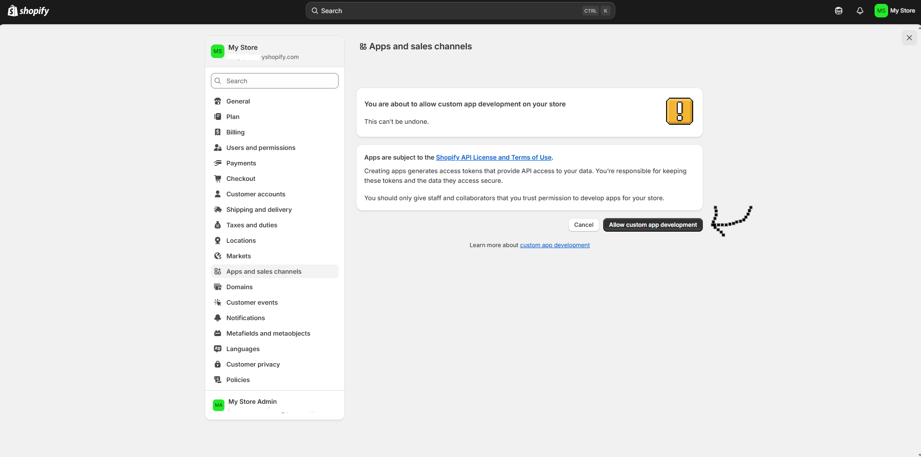Screen dimensions: 921x457
Task: Click the Customer privacy lock icon
Action: (x=218, y=364)
